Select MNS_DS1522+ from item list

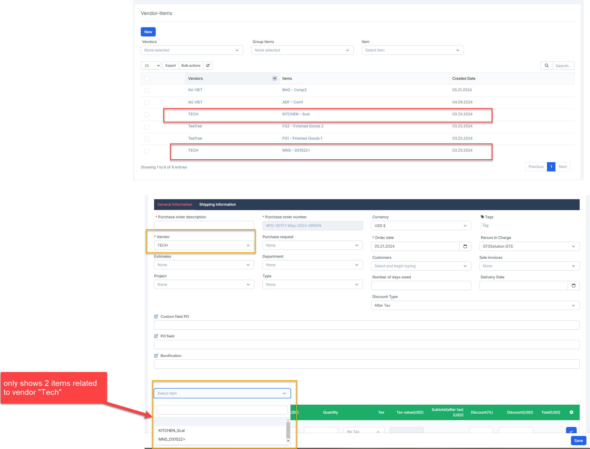pyautogui.click(x=172, y=439)
